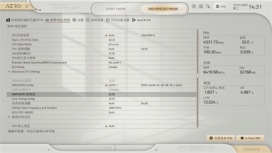Viewport: 272px width, 153px height.
Task: Open the search magnifier icon
Action: coord(208,6)
